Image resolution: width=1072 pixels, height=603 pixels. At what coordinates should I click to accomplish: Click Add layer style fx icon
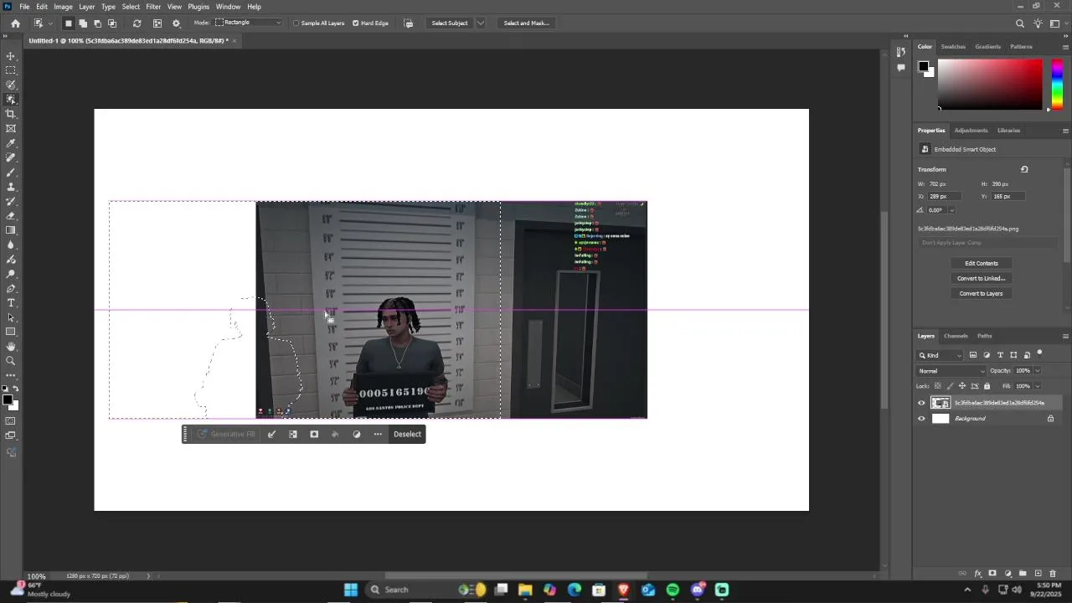(x=977, y=574)
